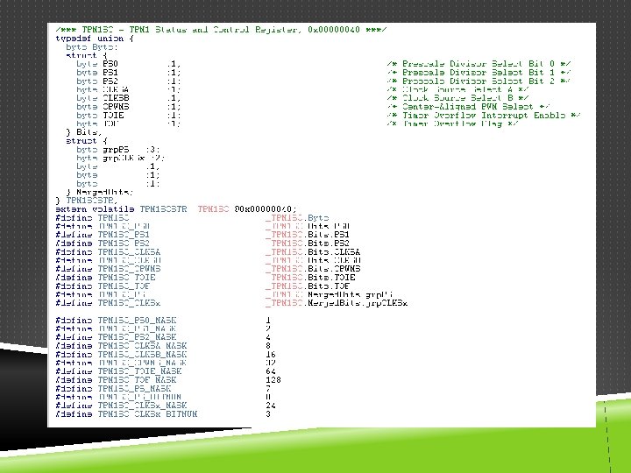Select the 'byte PS1 :1;' bitfield declaration
This screenshot has height=473, width=631.
pyautogui.click(x=128, y=73)
